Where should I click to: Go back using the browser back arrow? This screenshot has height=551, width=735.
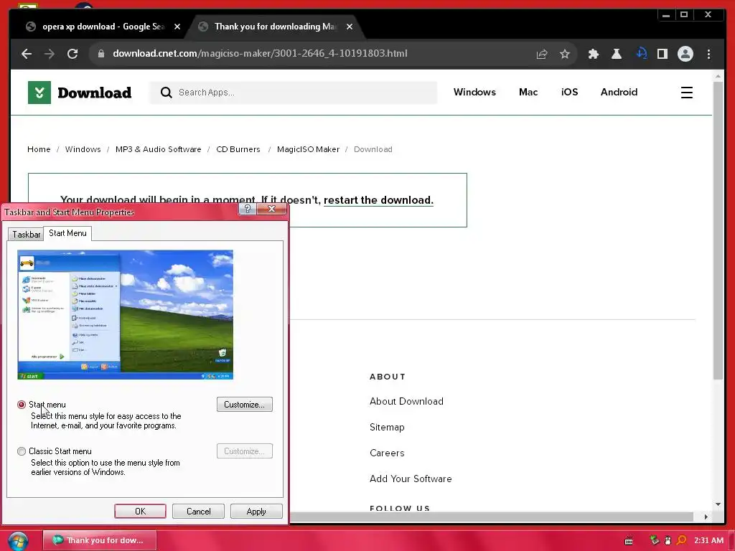pyautogui.click(x=27, y=54)
